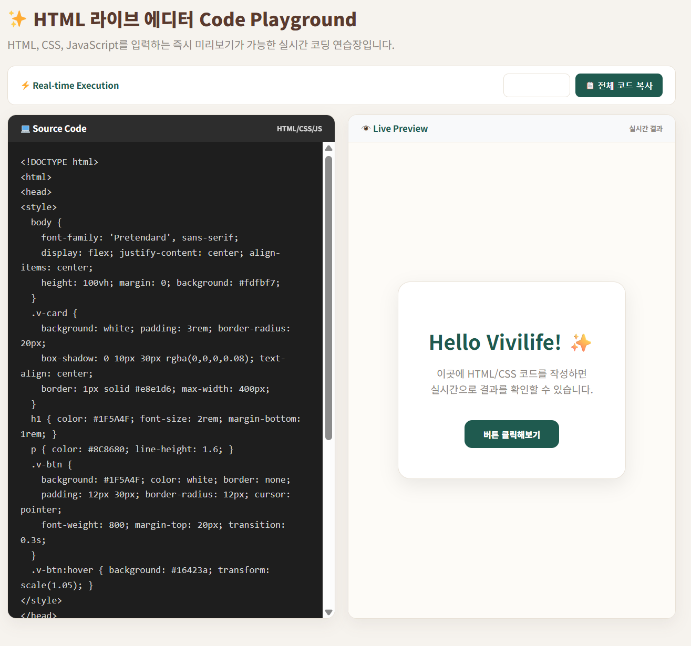Place cursor on the <style> opening tag line

pos(38,207)
